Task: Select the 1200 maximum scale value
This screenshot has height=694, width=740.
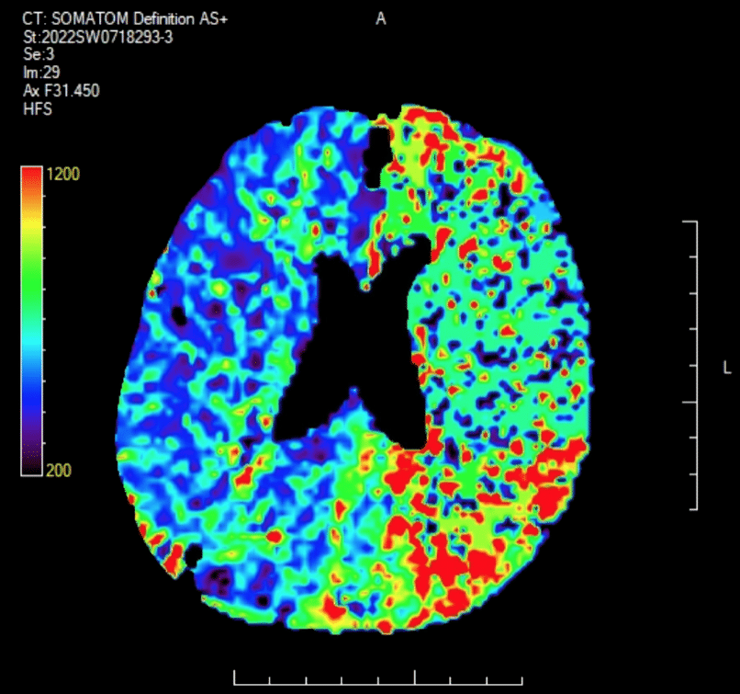Action: [x=63, y=174]
